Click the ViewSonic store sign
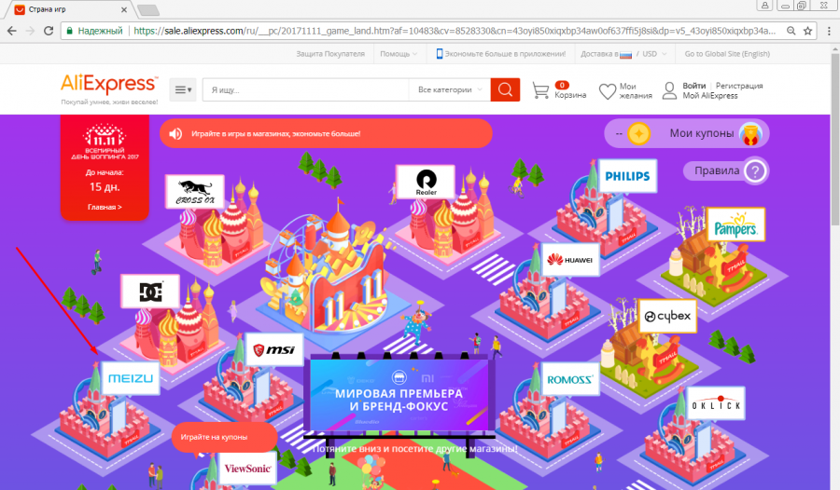The image size is (840, 490). 247,468
